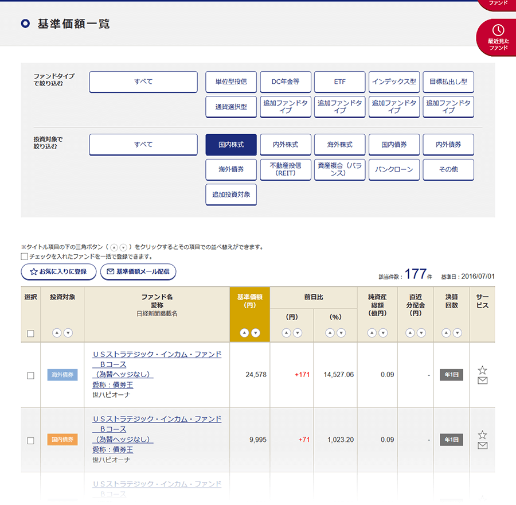The image size is (516, 505).
Task: Open the 最近見たファンド clock panel
Action: [x=498, y=36]
